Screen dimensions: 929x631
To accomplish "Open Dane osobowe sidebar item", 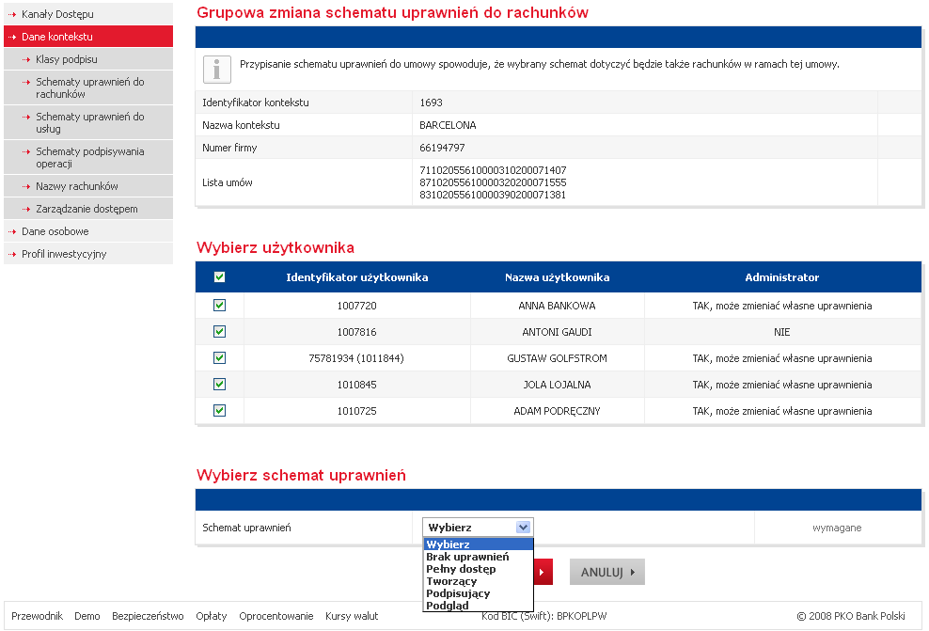I will pyautogui.click(x=88, y=231).
